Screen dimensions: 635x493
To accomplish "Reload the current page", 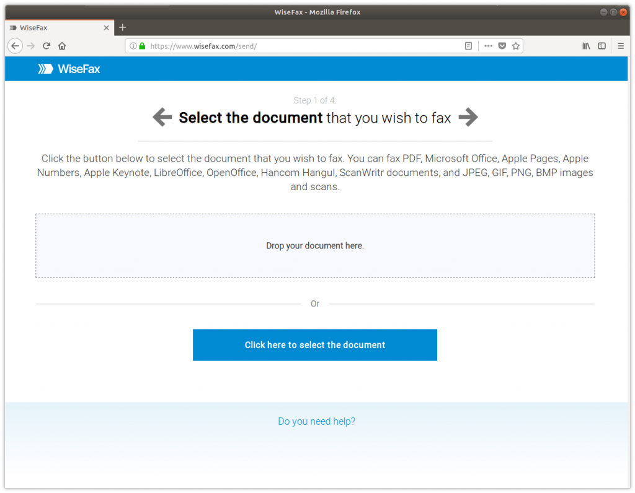I will click(x=47, y=46).
